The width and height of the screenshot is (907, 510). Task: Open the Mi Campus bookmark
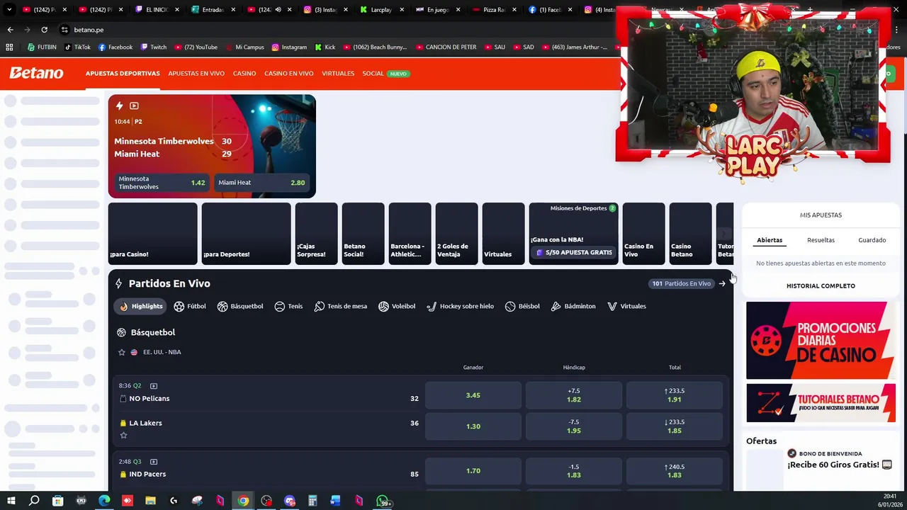[x=244, y=47]
